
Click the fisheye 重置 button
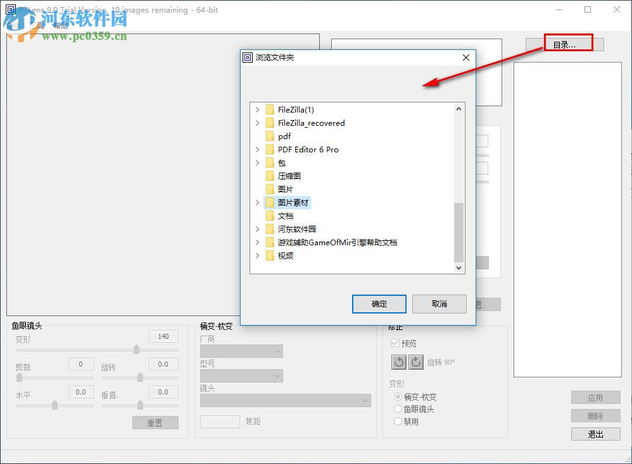point(155,422)
